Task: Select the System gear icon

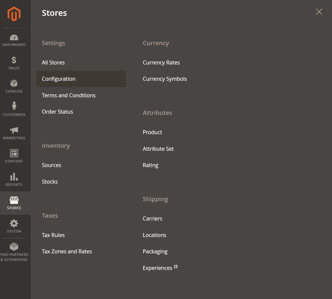Action: coord(14,223)
